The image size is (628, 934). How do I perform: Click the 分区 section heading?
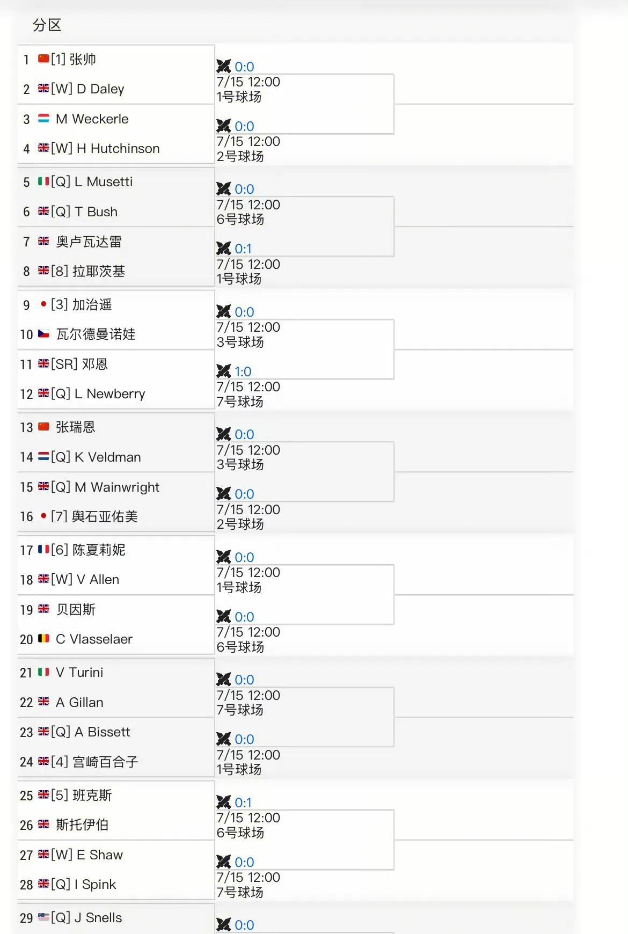pyautogui.click(x=47, y=25)
